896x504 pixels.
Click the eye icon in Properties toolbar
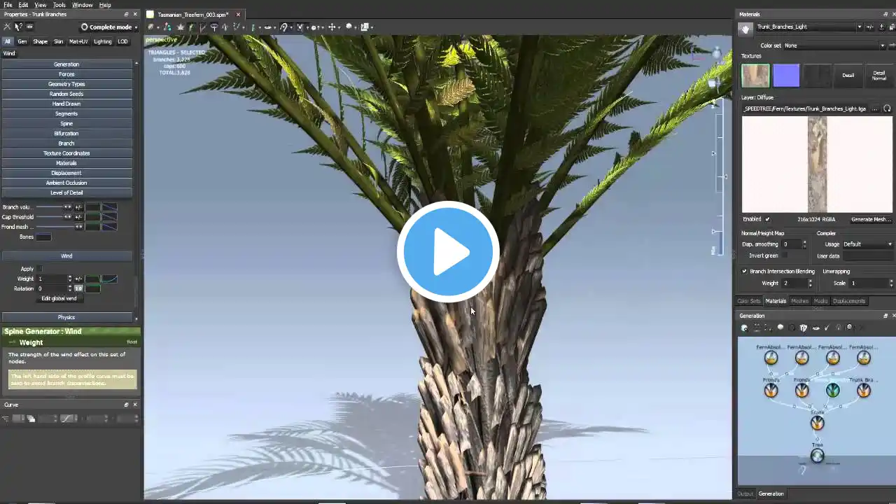[29, 27]
